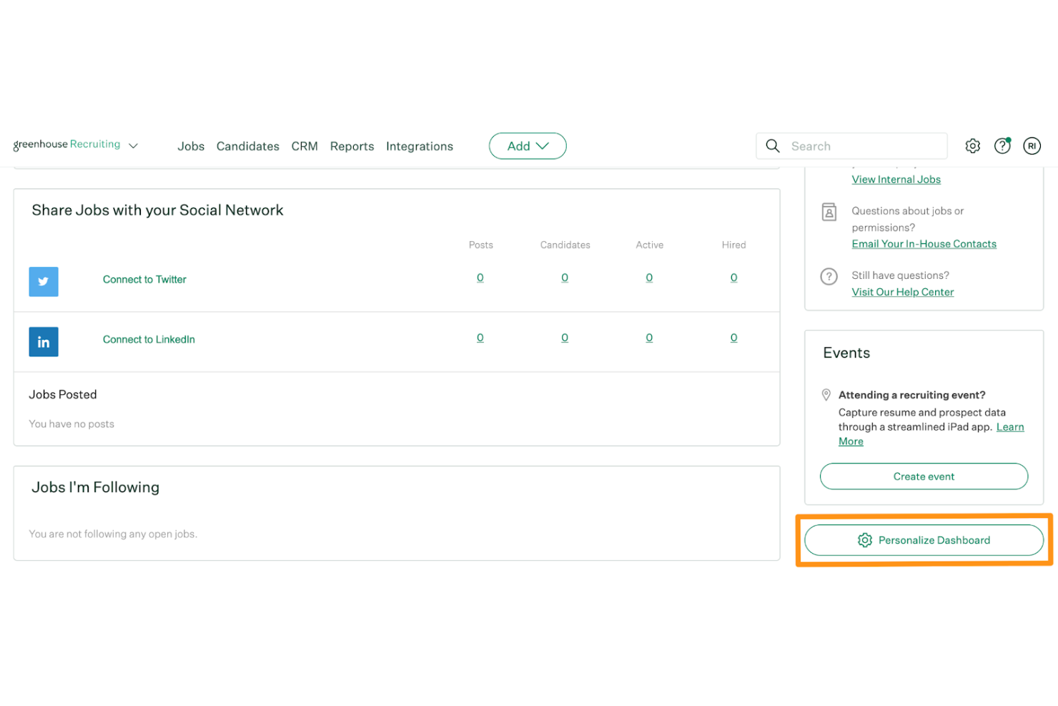Open Twitter Hired count 0
This screenshot has height=706, width=1058.
pos(733,278)
